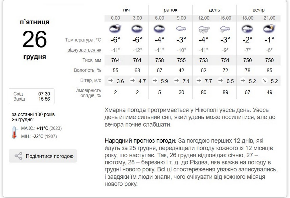This screenshot has width=290, height=198.
Task: Click the 0:00 night weather cloud icon
Action: 115,29
